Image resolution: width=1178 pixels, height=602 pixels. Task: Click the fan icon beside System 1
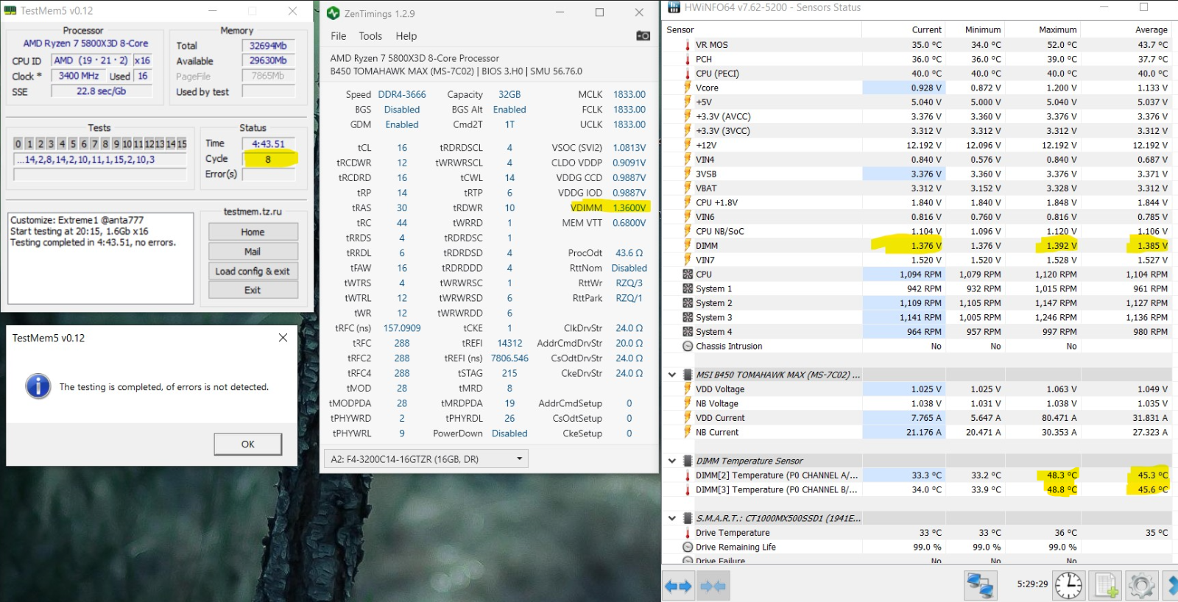[x=688, y=288]
